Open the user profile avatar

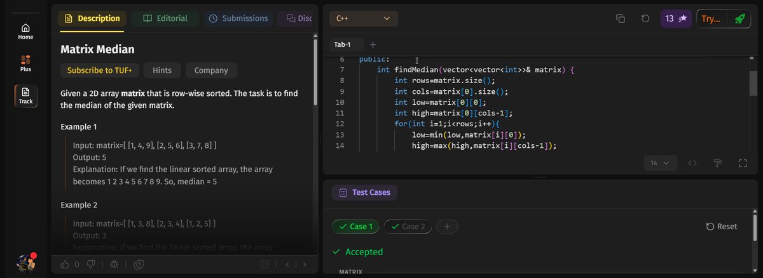click(25, 262)
